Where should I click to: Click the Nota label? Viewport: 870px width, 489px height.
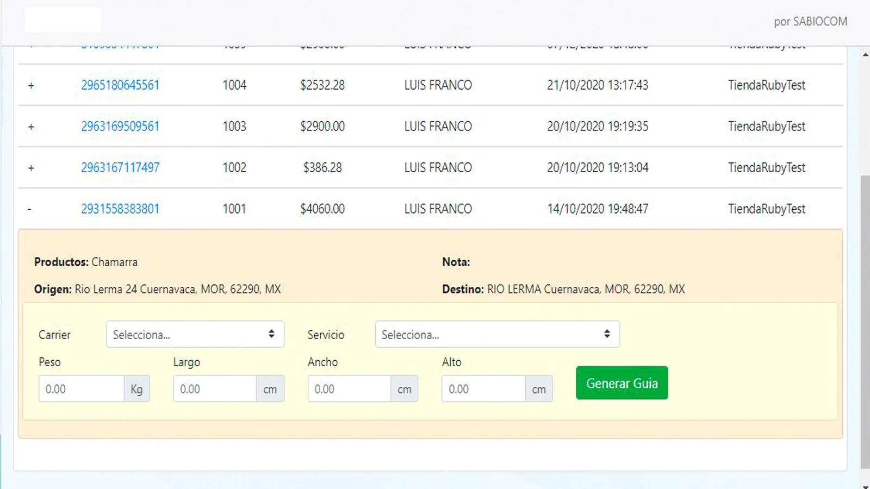click(456, 262)
